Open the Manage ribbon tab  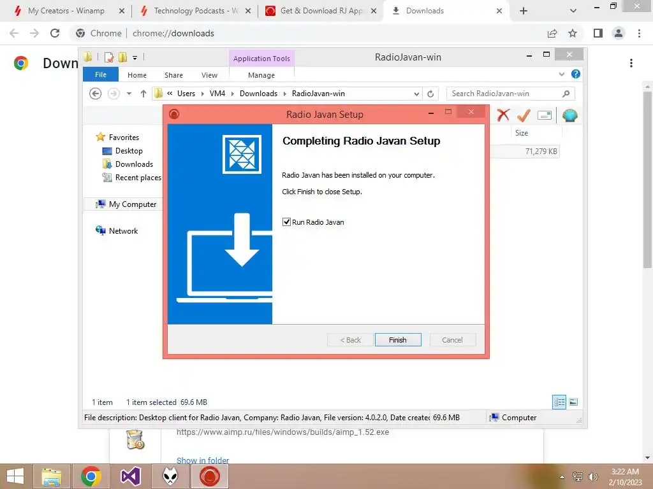261,75
